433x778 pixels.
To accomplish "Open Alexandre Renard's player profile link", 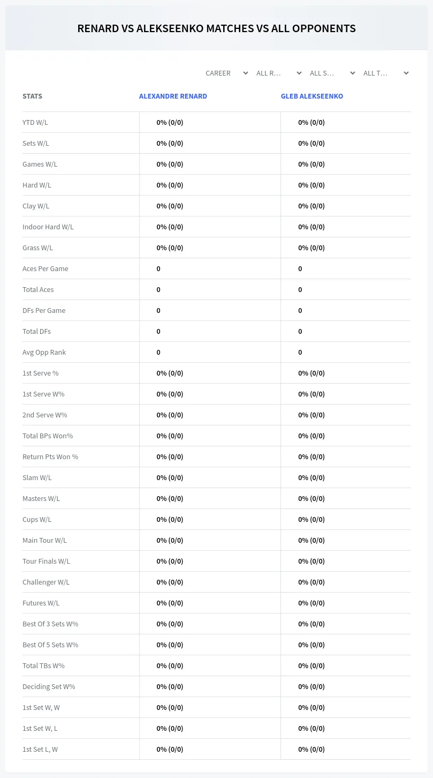I will pos(173,96).
